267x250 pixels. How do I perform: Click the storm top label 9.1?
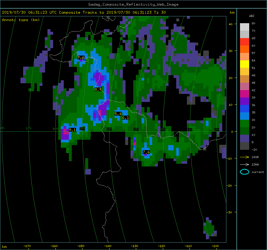[x=72, y=130]
